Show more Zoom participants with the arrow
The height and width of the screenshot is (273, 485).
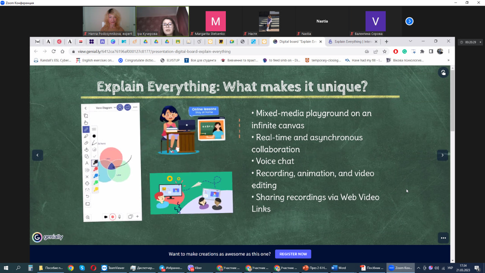(x=409, y=21)
